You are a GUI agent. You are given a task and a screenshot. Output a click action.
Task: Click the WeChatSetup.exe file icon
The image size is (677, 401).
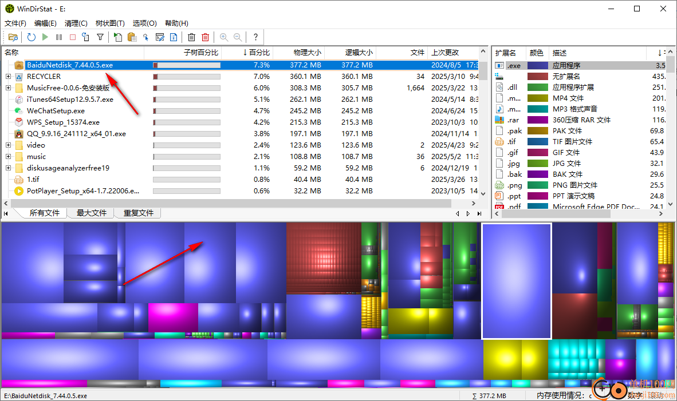[19, 111]
